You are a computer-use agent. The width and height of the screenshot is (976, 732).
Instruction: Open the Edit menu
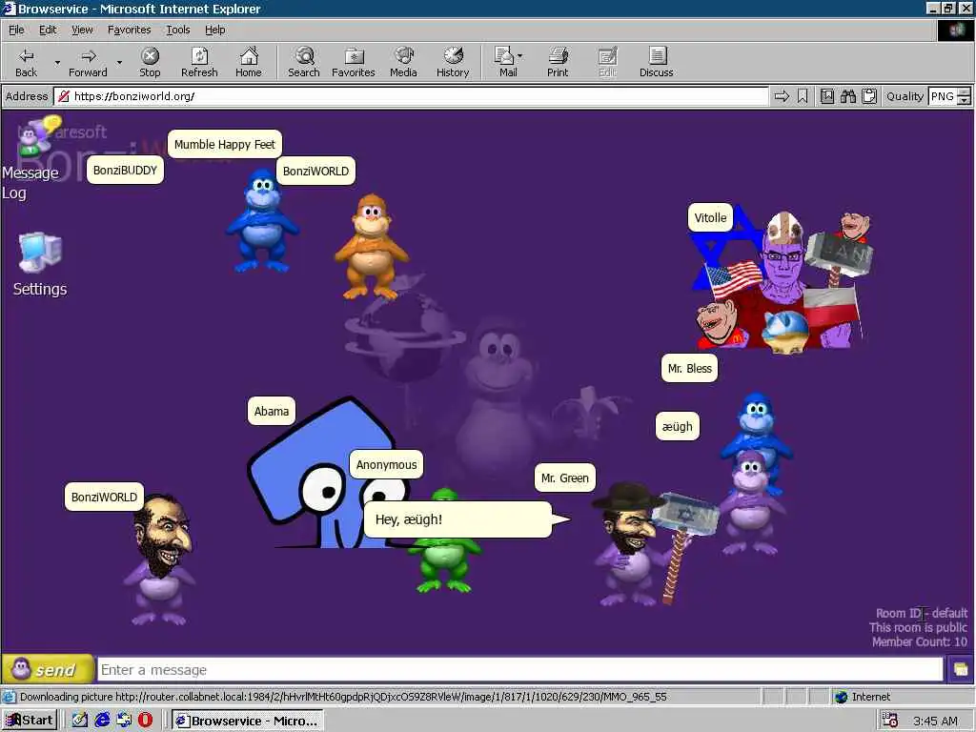point(48,30)
